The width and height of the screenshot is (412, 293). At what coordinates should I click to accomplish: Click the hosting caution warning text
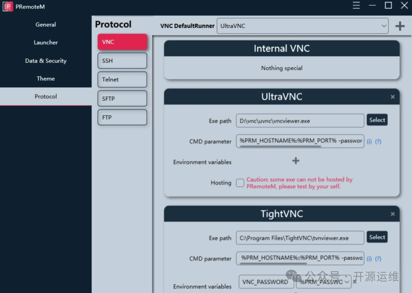coord(299,183)
